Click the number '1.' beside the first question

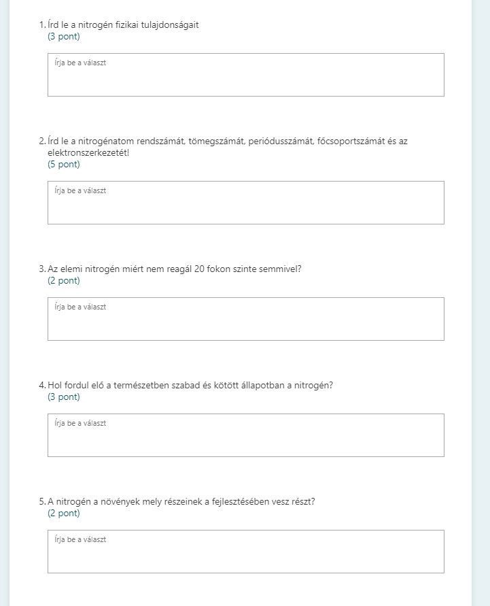coord(42,25)
